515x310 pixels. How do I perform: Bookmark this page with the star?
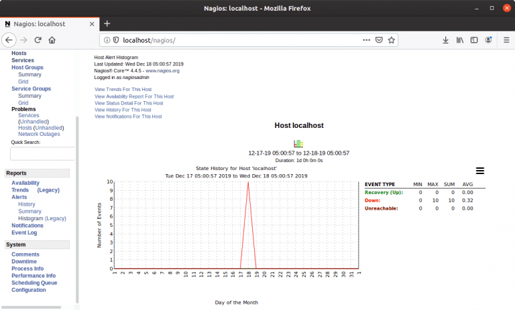click(x=391, y=40)
